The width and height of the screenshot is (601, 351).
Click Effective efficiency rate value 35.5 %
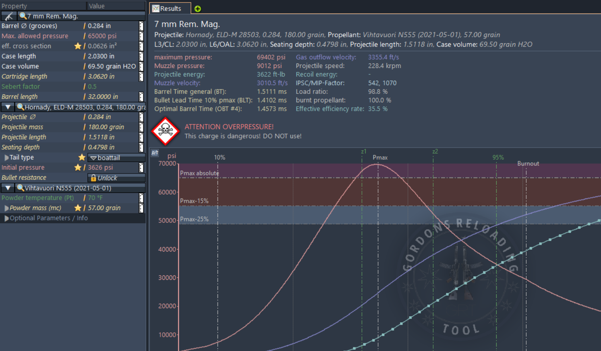click(378, 109)
